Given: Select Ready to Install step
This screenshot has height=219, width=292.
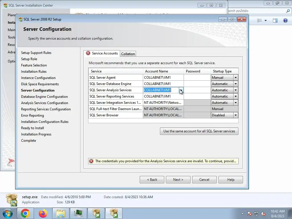Looking at the screenshot, I should pyautogui.click(x=33, y=128).
